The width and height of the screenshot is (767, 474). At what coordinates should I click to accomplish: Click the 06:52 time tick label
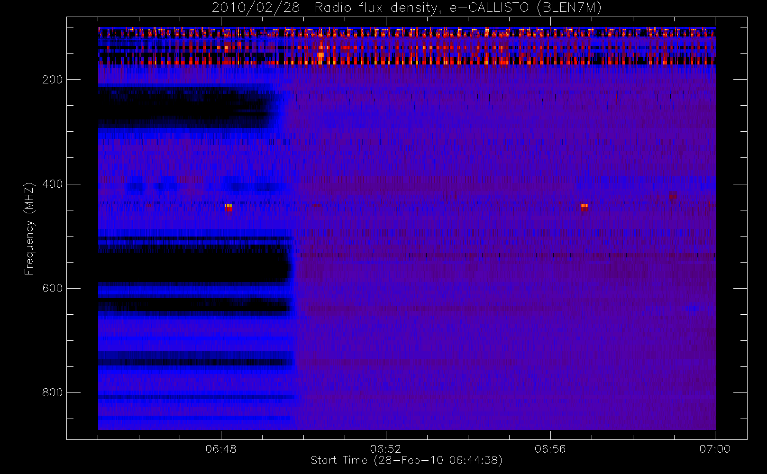(385, 448)
